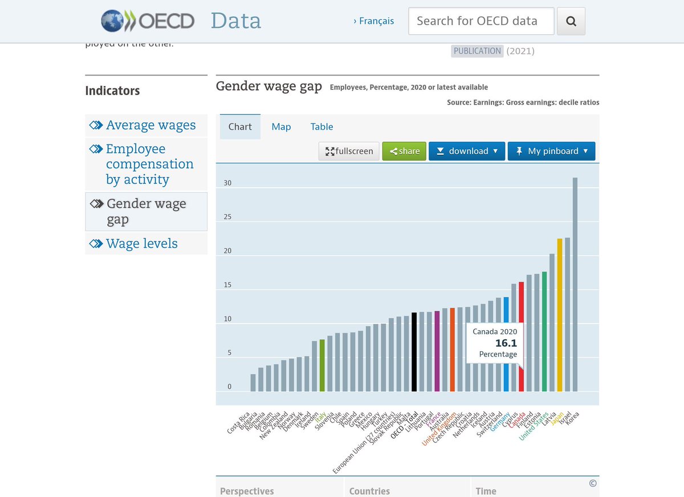
Task: Click the shortest Costa Rica bar
Action: (x=253, y=383)
